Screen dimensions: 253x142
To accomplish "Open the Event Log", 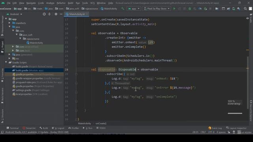I will (x=215, y=128).
